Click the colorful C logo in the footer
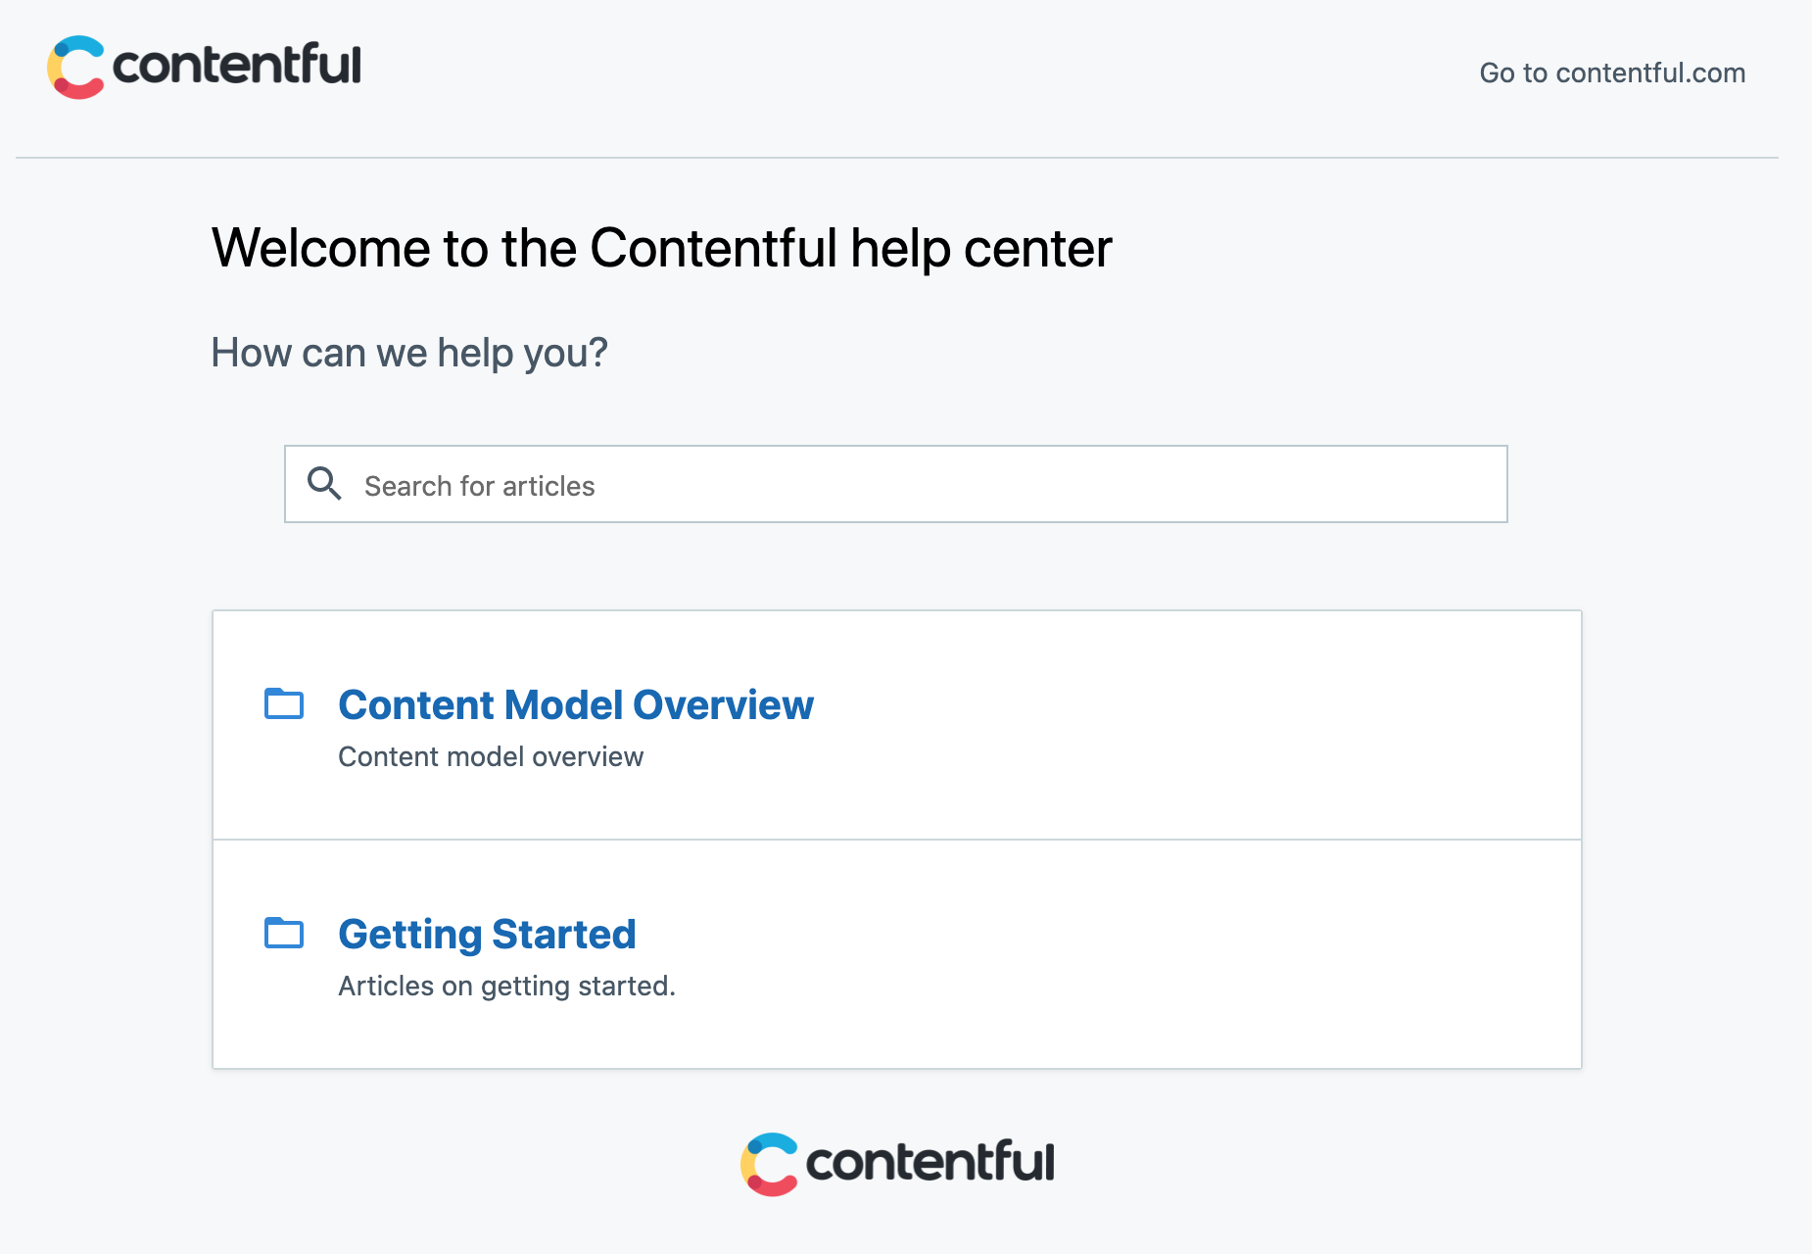The image size is (1812, 1254). pyautogui.click(x=769, y=1165)
